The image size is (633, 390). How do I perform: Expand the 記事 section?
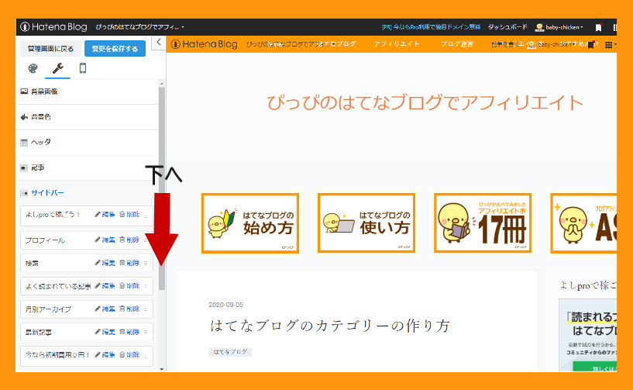pyautogui.click(x=87, y=167)
